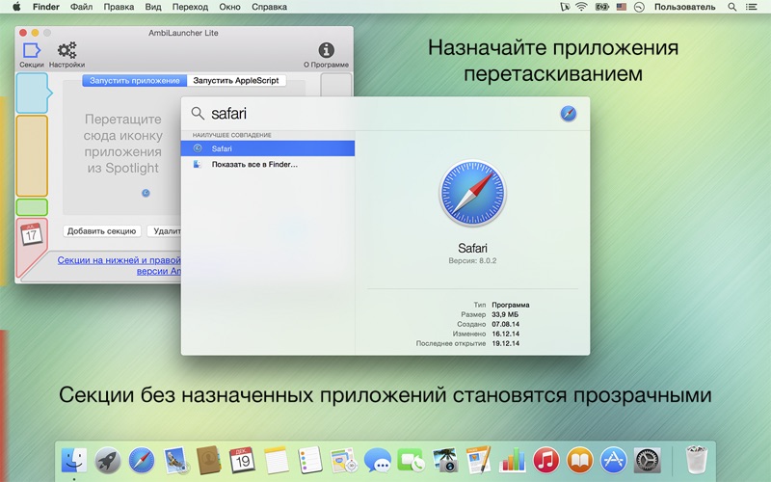Open Finder from the Dock
Screen dimensions: 771x482
[74, 461]
